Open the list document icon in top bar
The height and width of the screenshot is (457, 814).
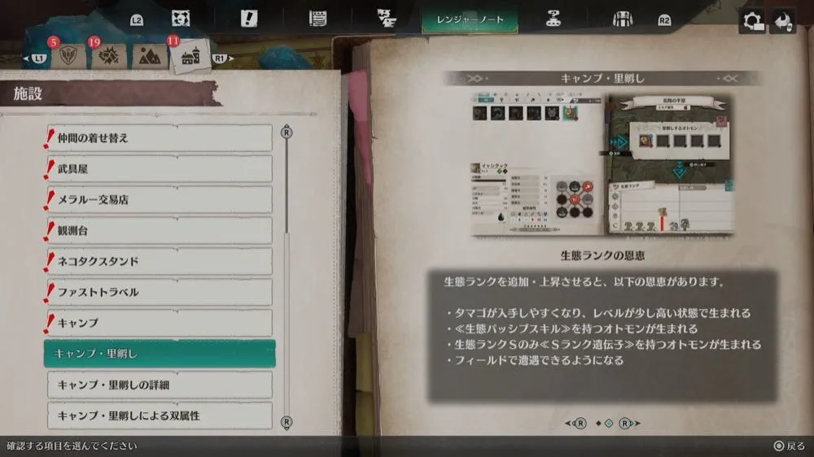pyautogui.click(x=317, y=19)
